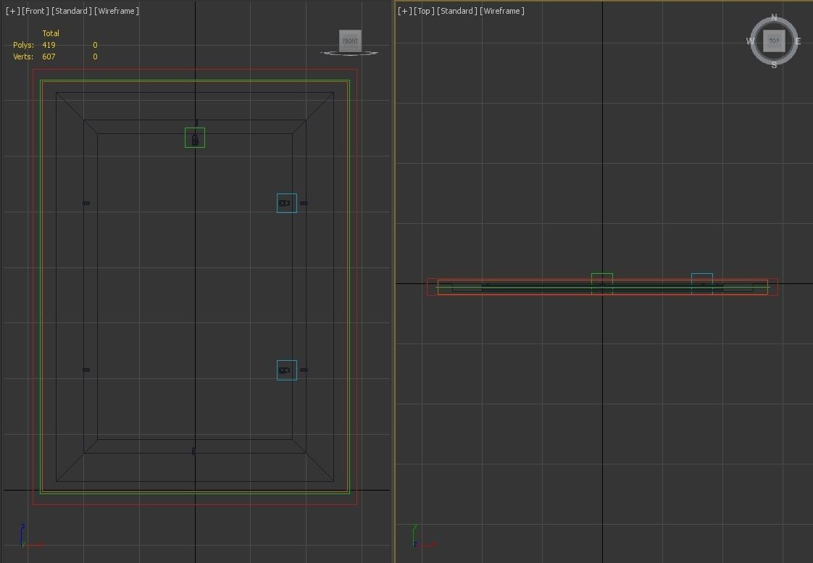Open the Front viewport [Standard] menu
The image size is (813, 563).
72,11
